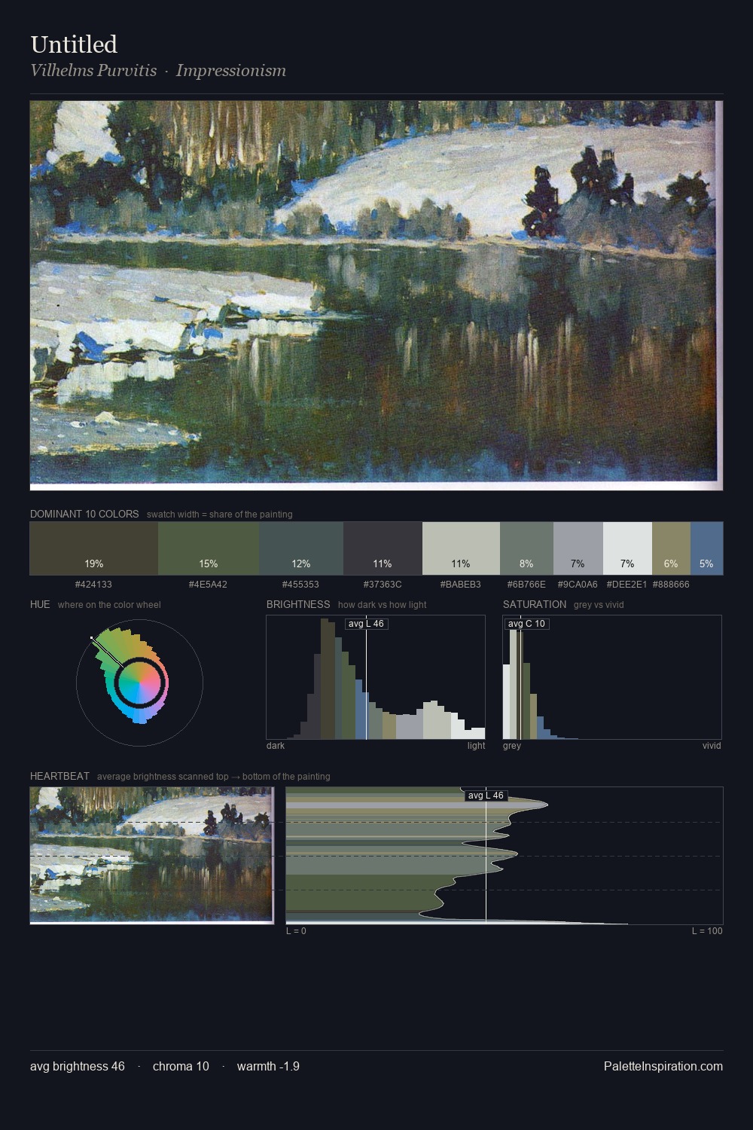Click hex code #455353
This screenshot has height=1130, width=753.
301,585
